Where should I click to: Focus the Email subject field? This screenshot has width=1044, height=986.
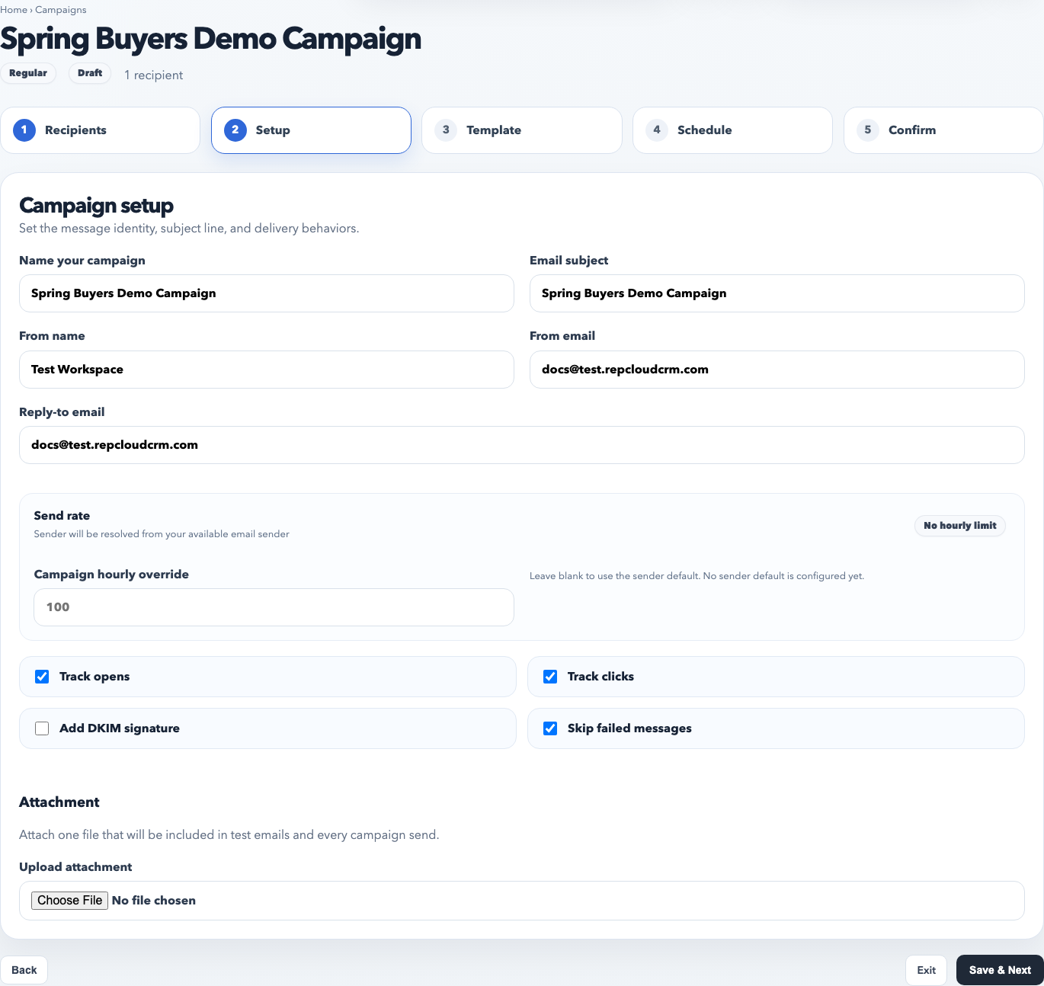(777, 293)
